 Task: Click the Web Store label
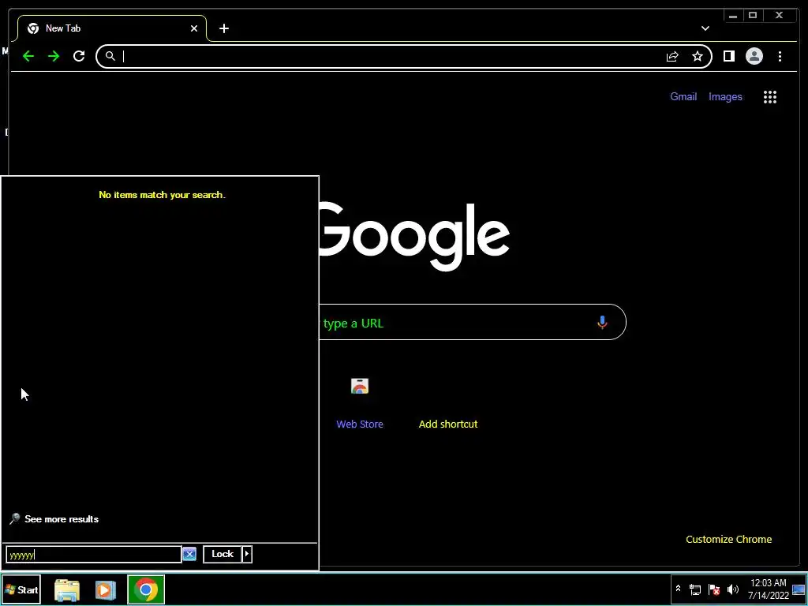(x=360, y=424)
